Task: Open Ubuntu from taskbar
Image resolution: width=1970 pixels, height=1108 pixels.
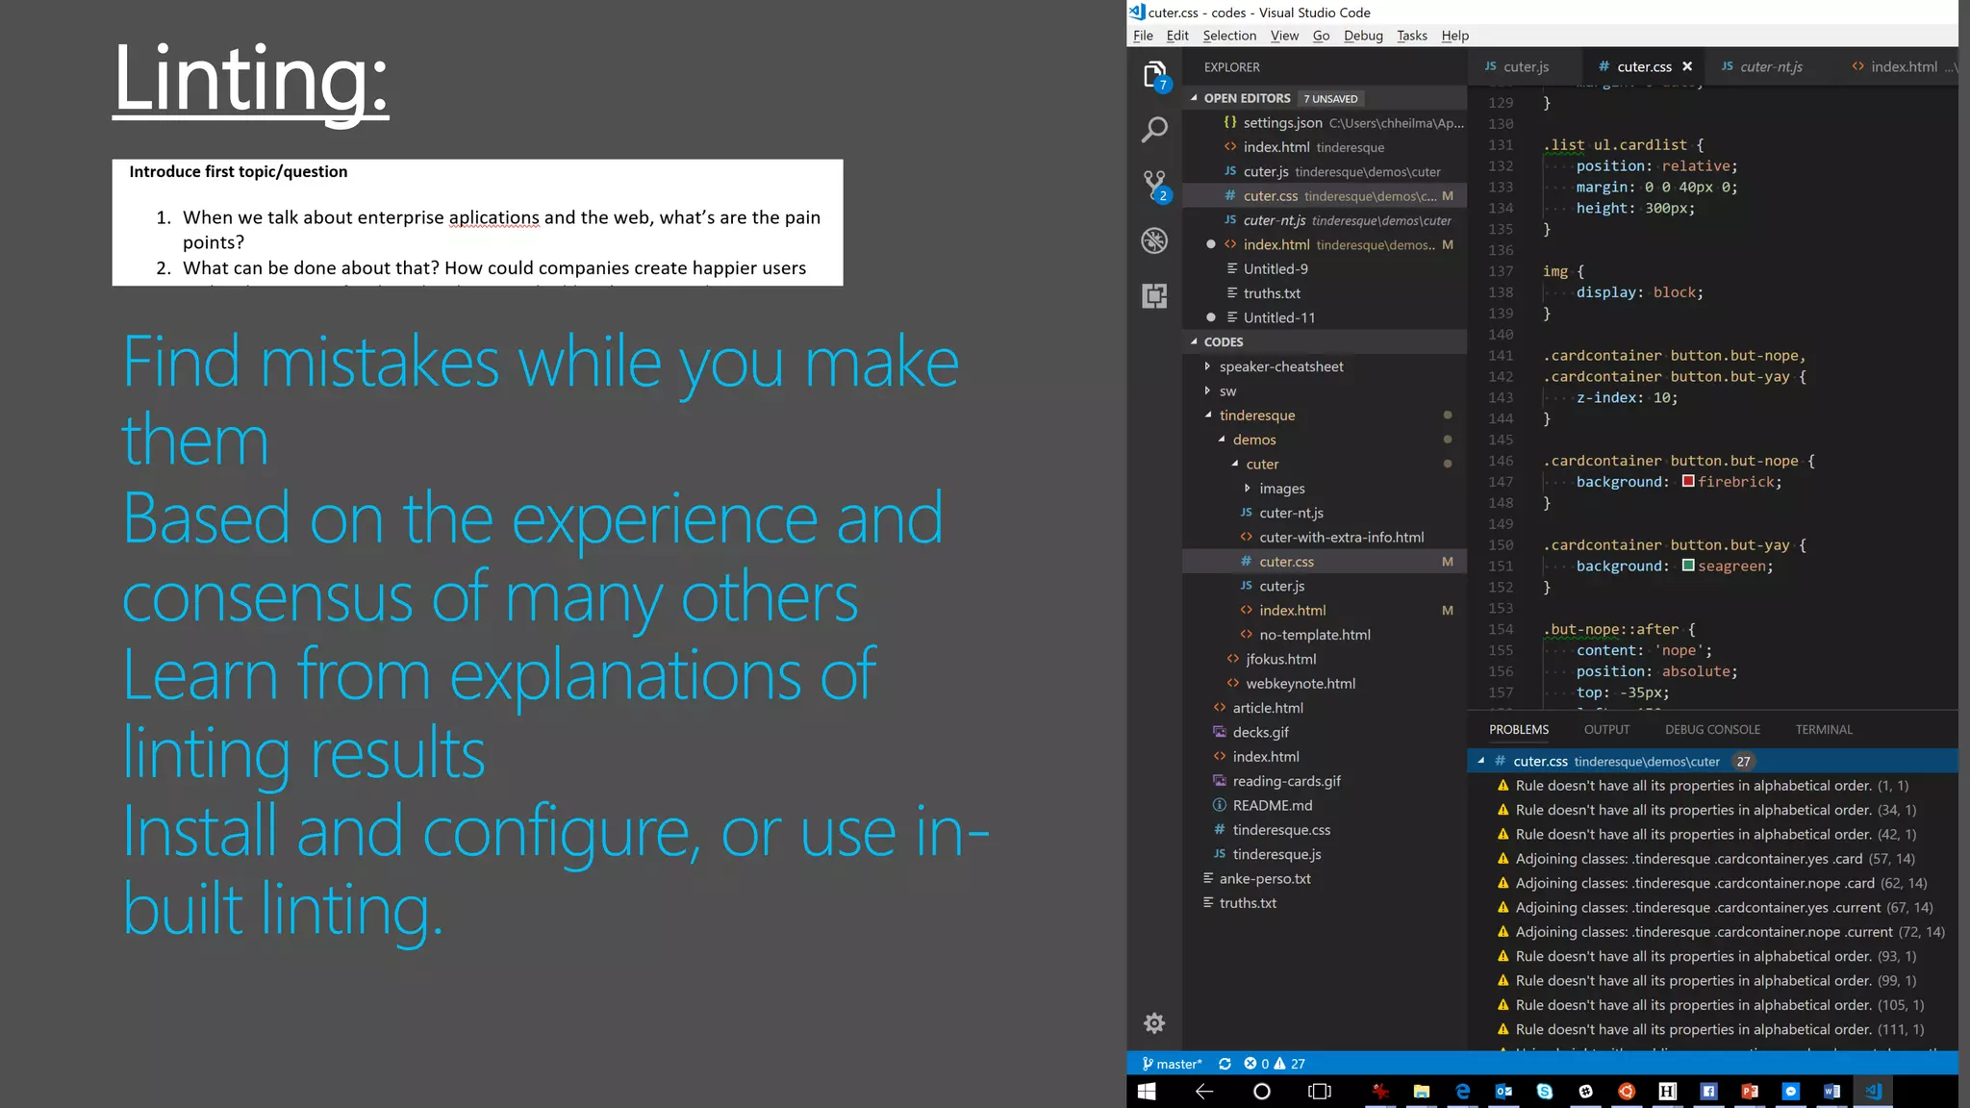Action: coord(1627,1092)
